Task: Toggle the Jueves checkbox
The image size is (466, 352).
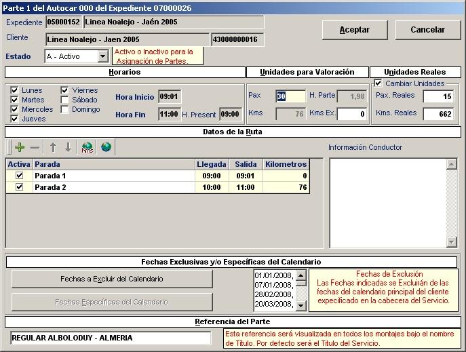Action: [14, 119]
